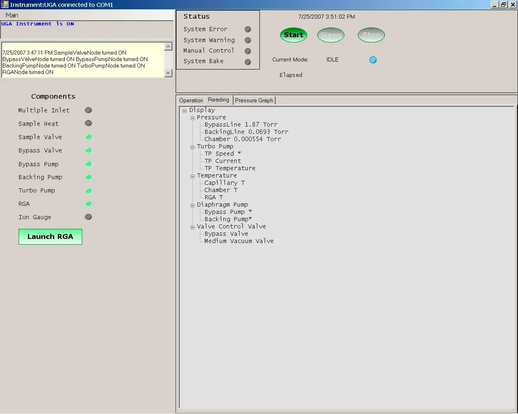518x414 pixels.
Task: Click the System Bake status LED
Action: tap(248, 62)
